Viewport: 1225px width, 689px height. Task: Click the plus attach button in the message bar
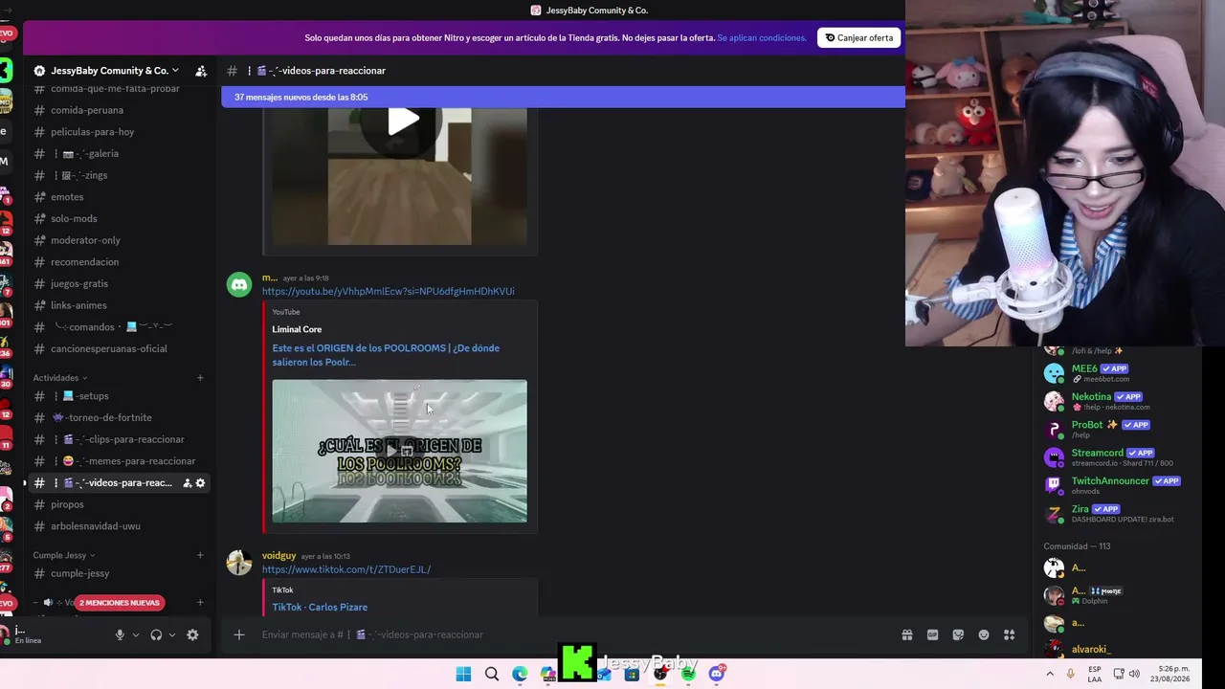[x=239, y=634]
